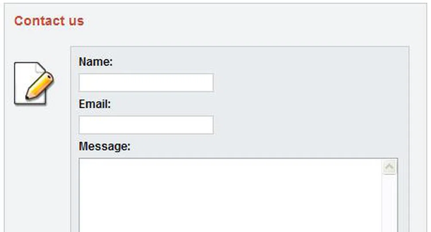Focus the Email input field
This screenshot has width=431, height=232.
(x=146, y=125)
